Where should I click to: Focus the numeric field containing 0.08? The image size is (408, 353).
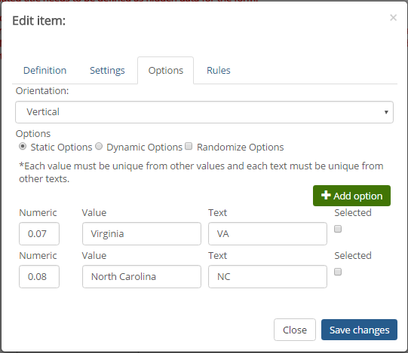click(x=39, y=276)
